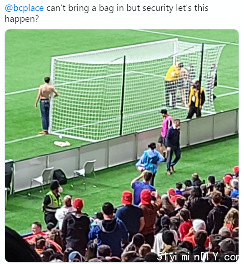Click the hi-vis steward near the crowd

pyautogui.click(x=52, y=203)
